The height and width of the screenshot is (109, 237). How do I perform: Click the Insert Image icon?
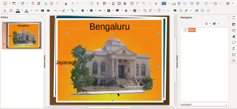click(x=113, y=3)
